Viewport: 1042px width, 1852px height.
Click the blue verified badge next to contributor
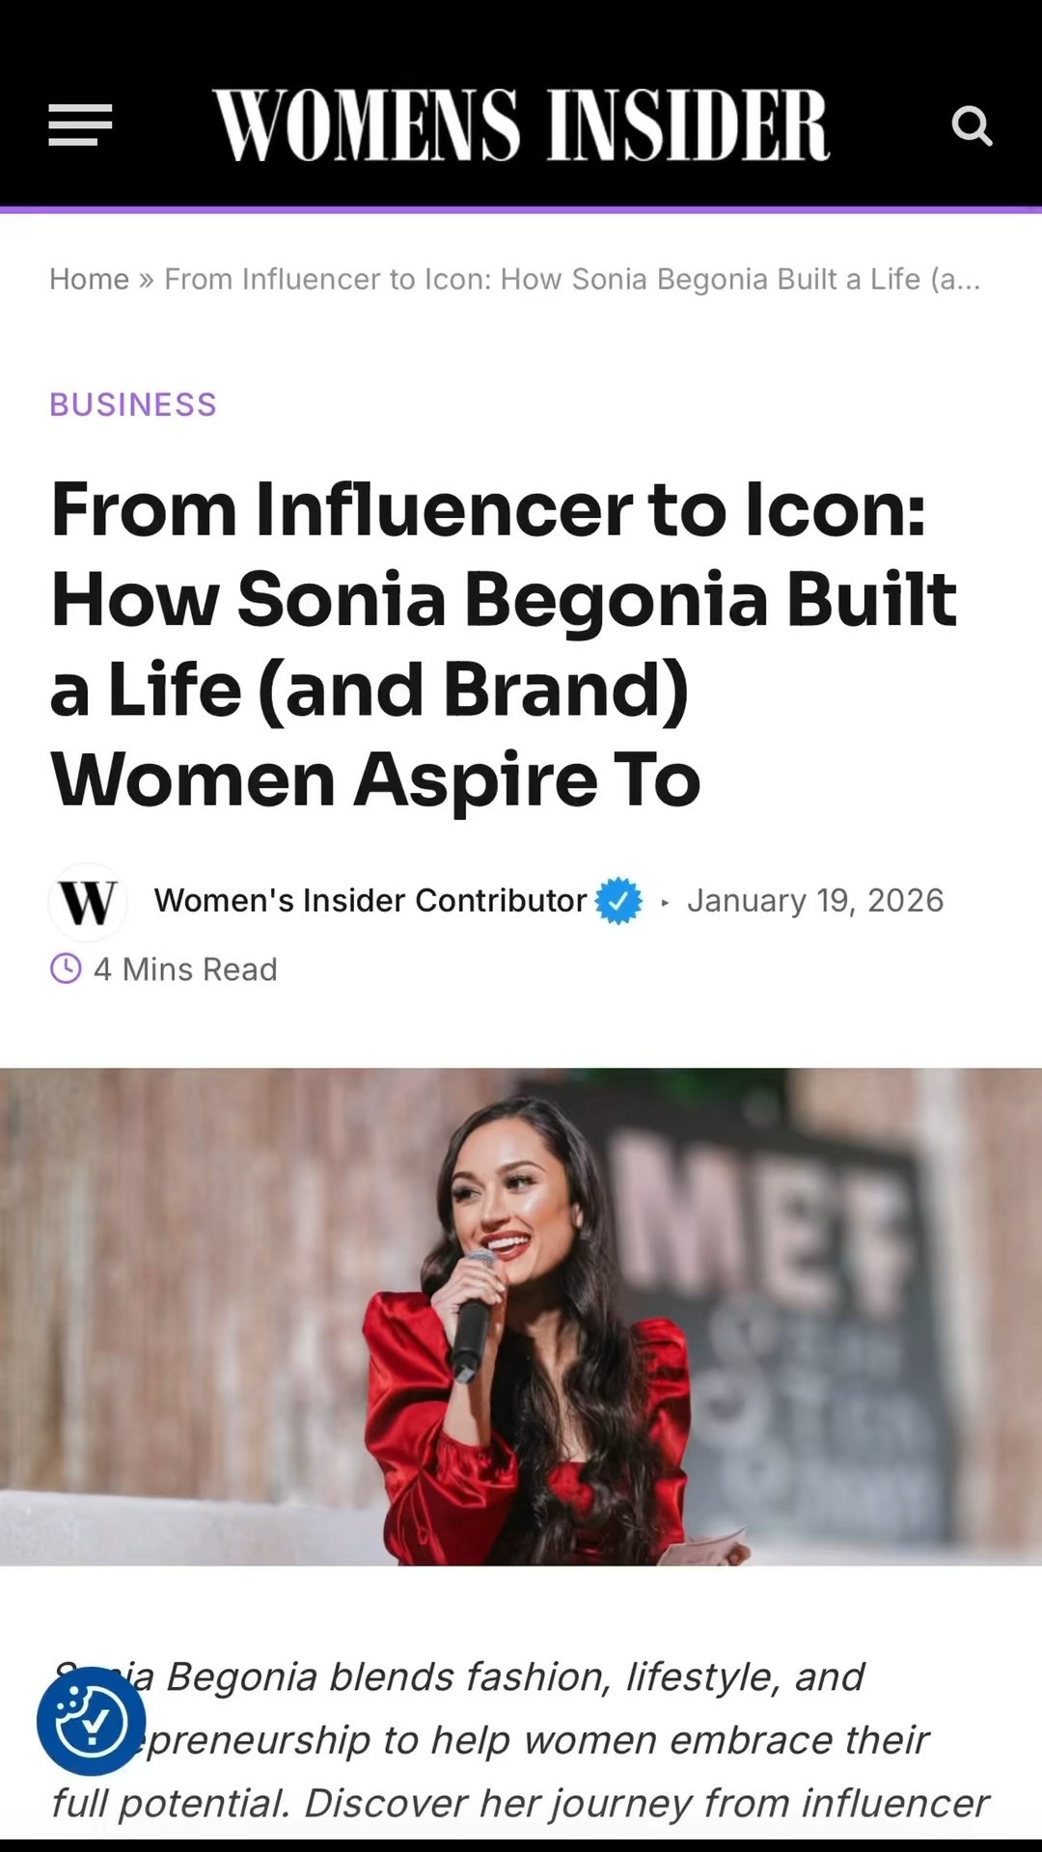[618, 901]
